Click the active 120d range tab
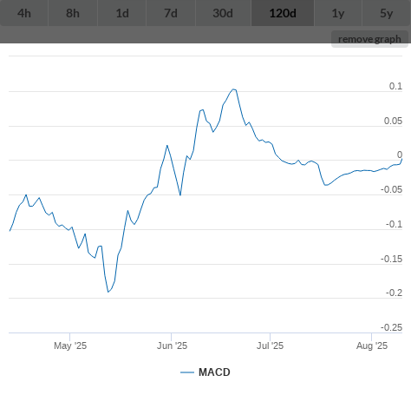This screenshot has height=395, width=411. [x=283, y=13]
